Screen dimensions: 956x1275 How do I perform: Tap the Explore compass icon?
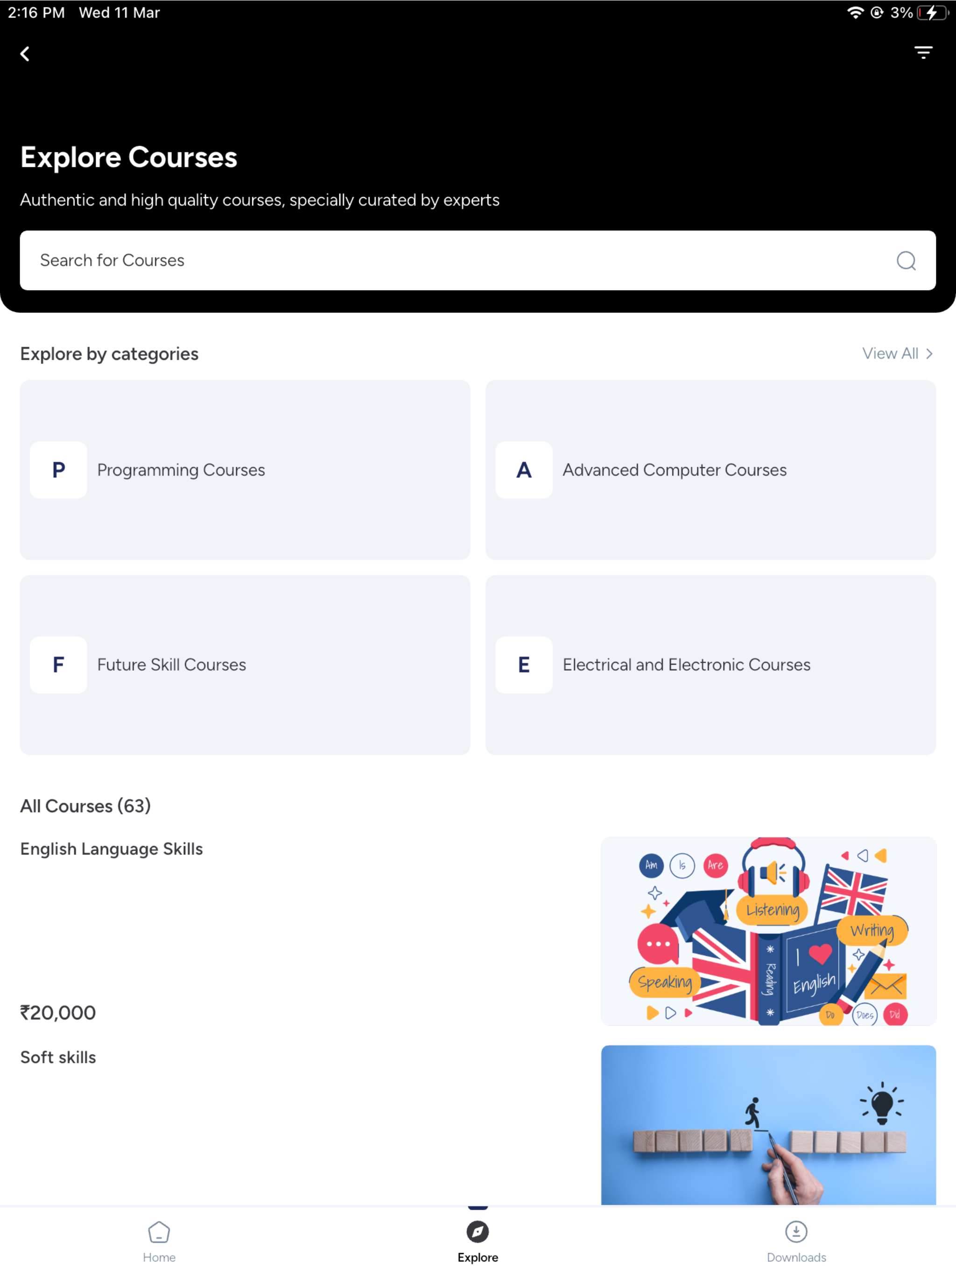(478, 1232)
